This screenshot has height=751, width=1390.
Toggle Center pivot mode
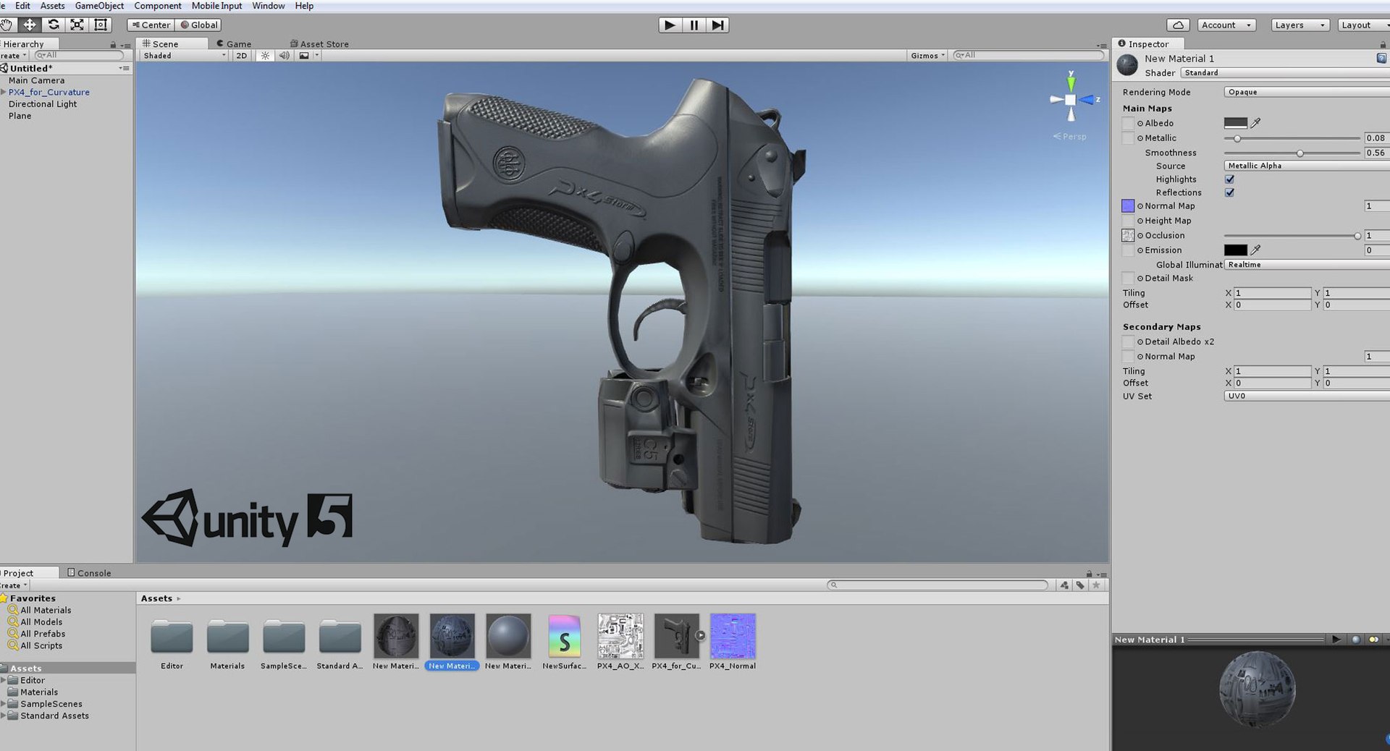coord(151,25)
